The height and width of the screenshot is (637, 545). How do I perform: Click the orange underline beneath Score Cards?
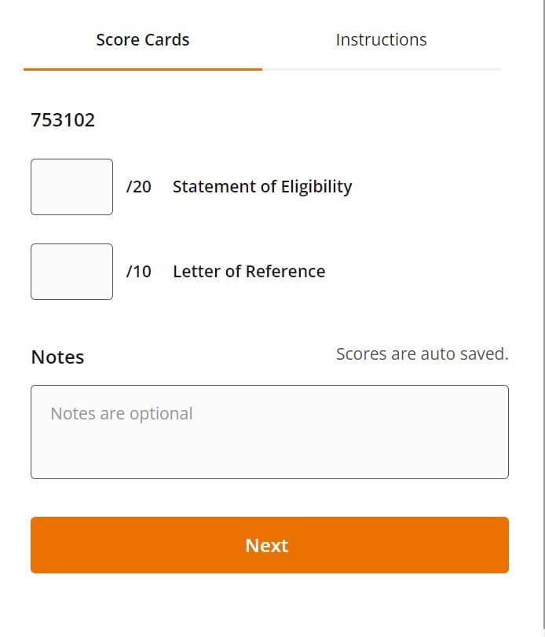[143, 69]
